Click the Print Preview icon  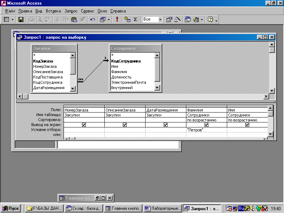39,20
